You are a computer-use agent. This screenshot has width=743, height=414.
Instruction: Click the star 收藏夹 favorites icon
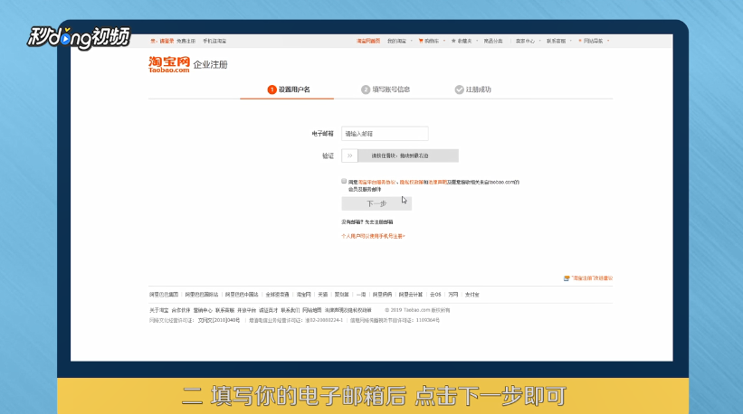[x=453, y=42]
